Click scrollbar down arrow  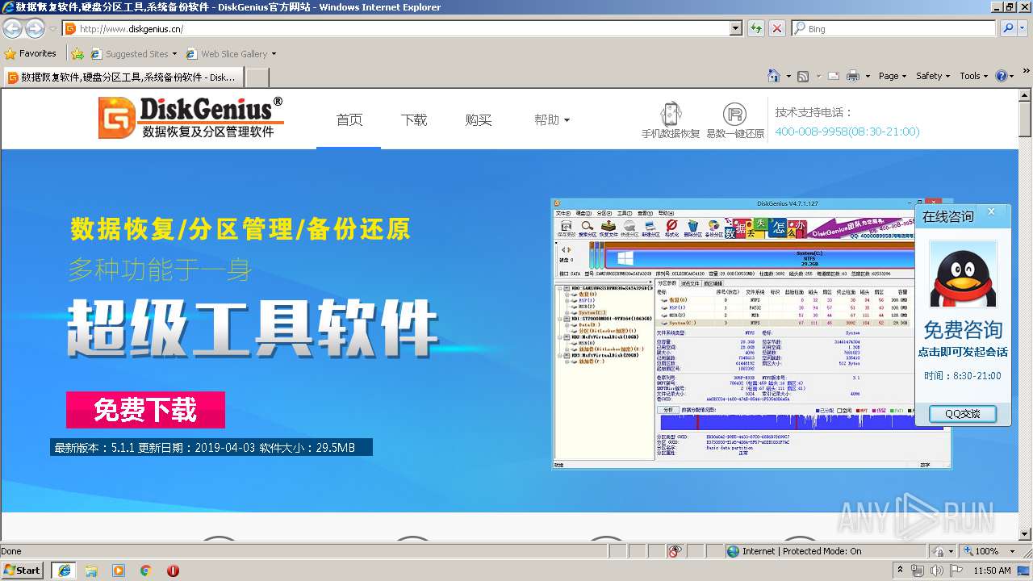[x=1025, y=534]
